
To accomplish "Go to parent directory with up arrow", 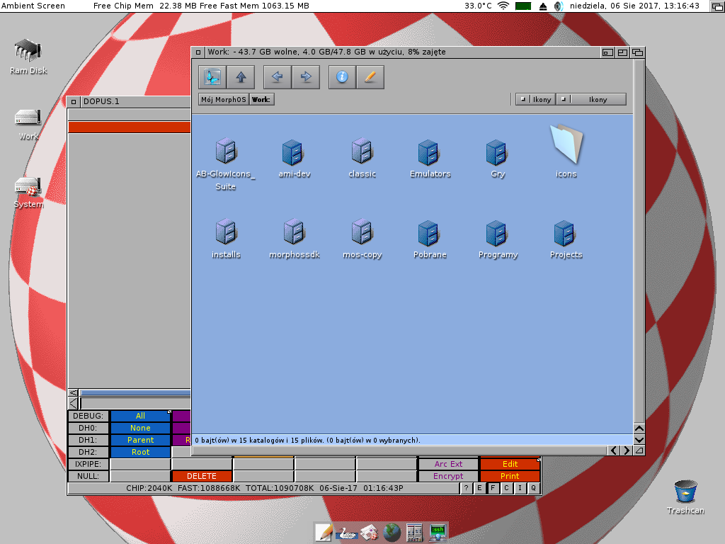I will pyautogui.click(x=241, y=76).
